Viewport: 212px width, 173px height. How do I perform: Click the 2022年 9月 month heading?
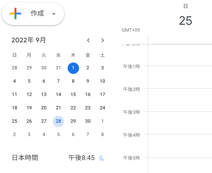tap(29, 40)
